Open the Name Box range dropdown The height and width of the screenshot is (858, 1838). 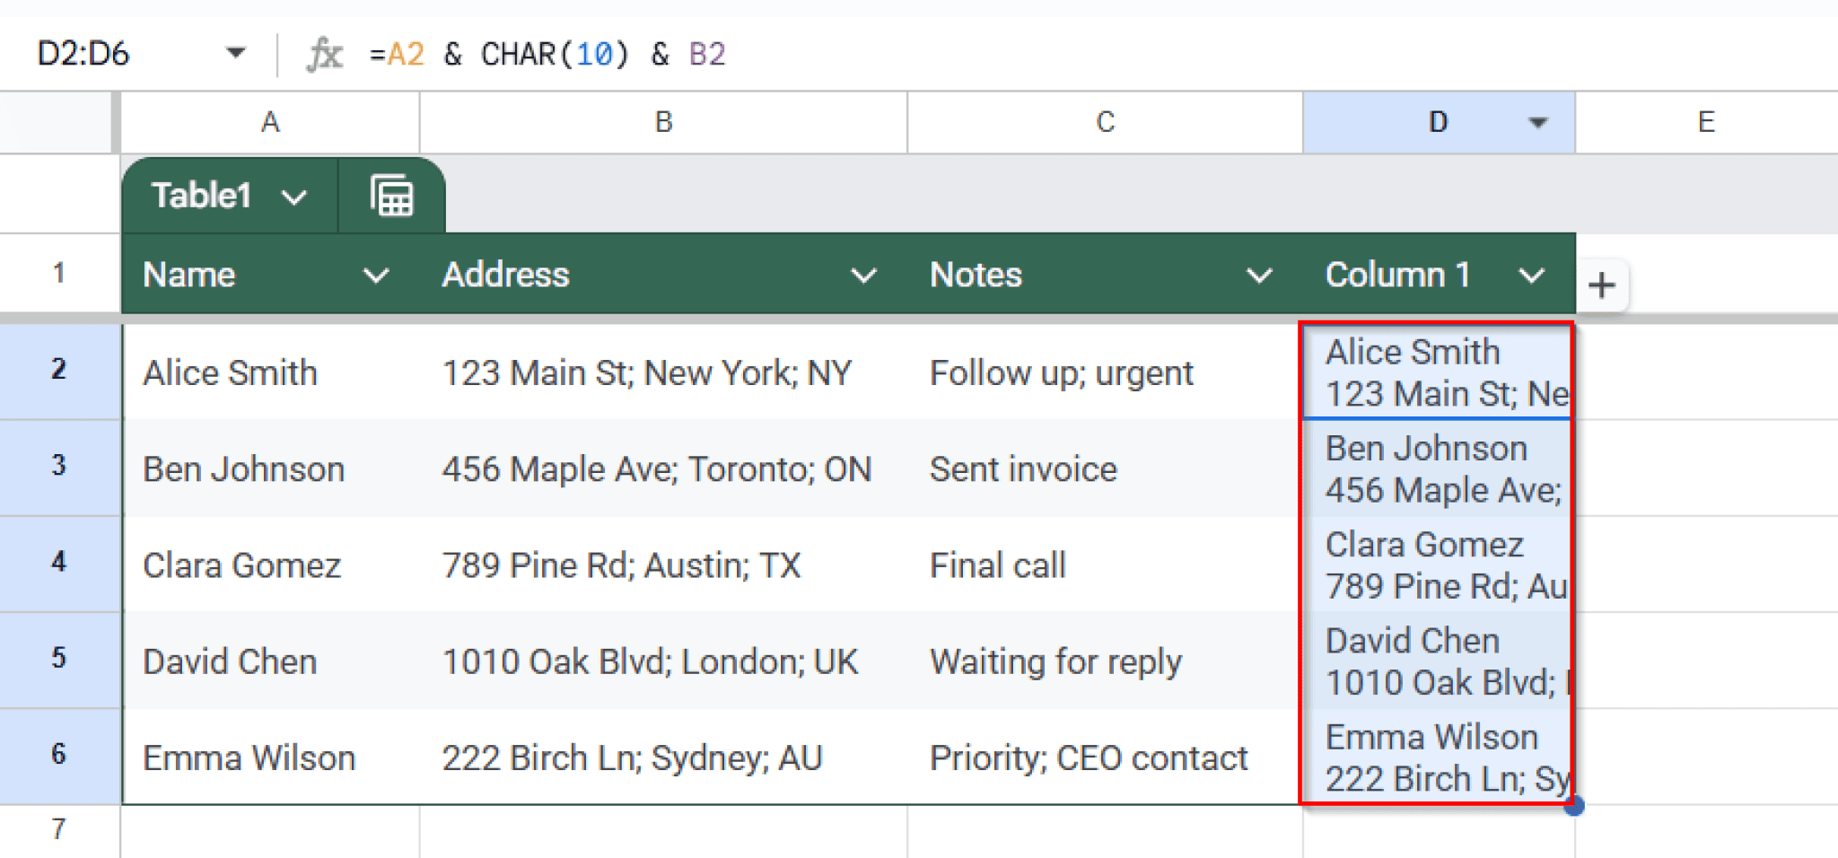(235, 53)
